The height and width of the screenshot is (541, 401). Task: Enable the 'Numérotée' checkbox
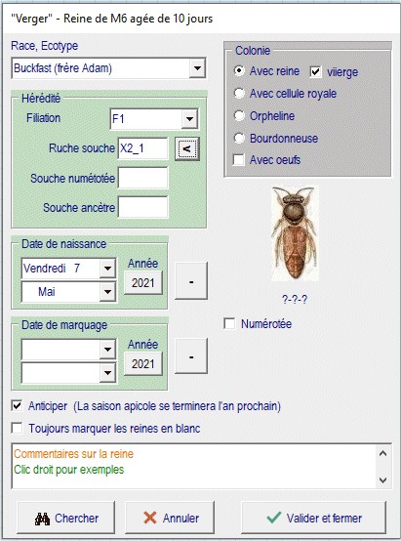(x=229, y=323)
